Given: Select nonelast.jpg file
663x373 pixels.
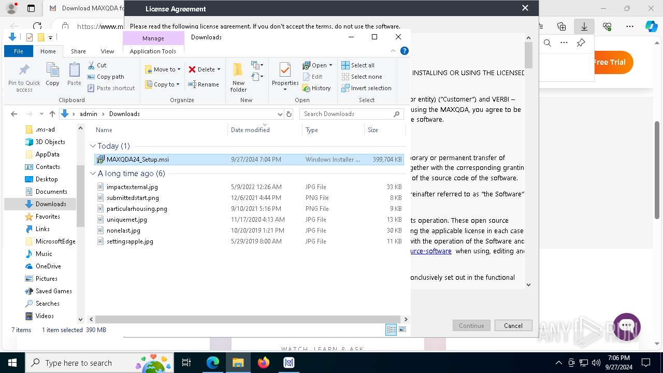Looking at the screenshot, I should click(x=249, y=231).
